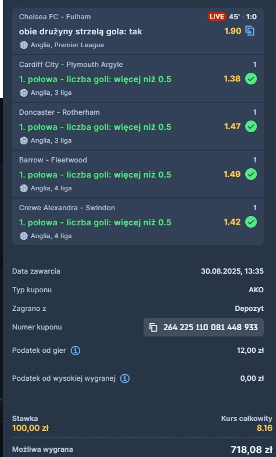Click the football icon beside Anglia, 4 liga under Barrow
The image size is (276, 457).
24,188
